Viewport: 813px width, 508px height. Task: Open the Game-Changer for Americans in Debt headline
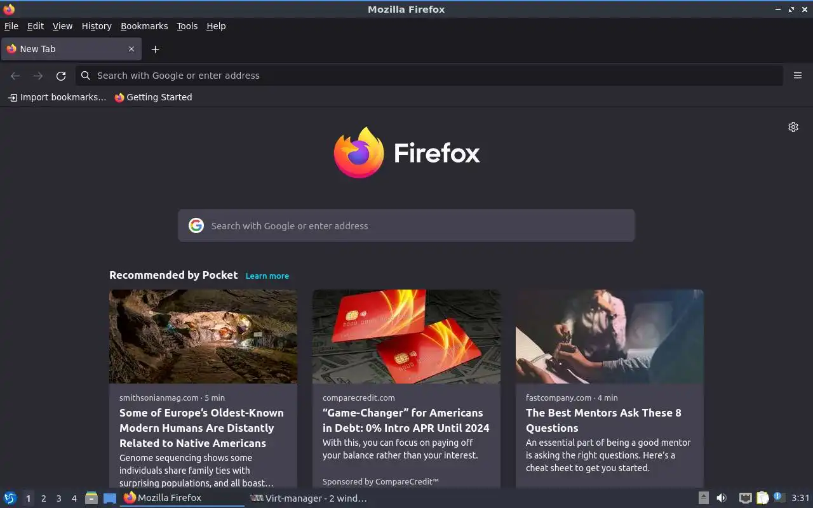[406, 420]
